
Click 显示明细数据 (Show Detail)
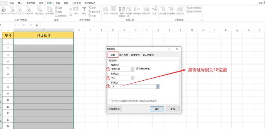(x=193, y=8)
